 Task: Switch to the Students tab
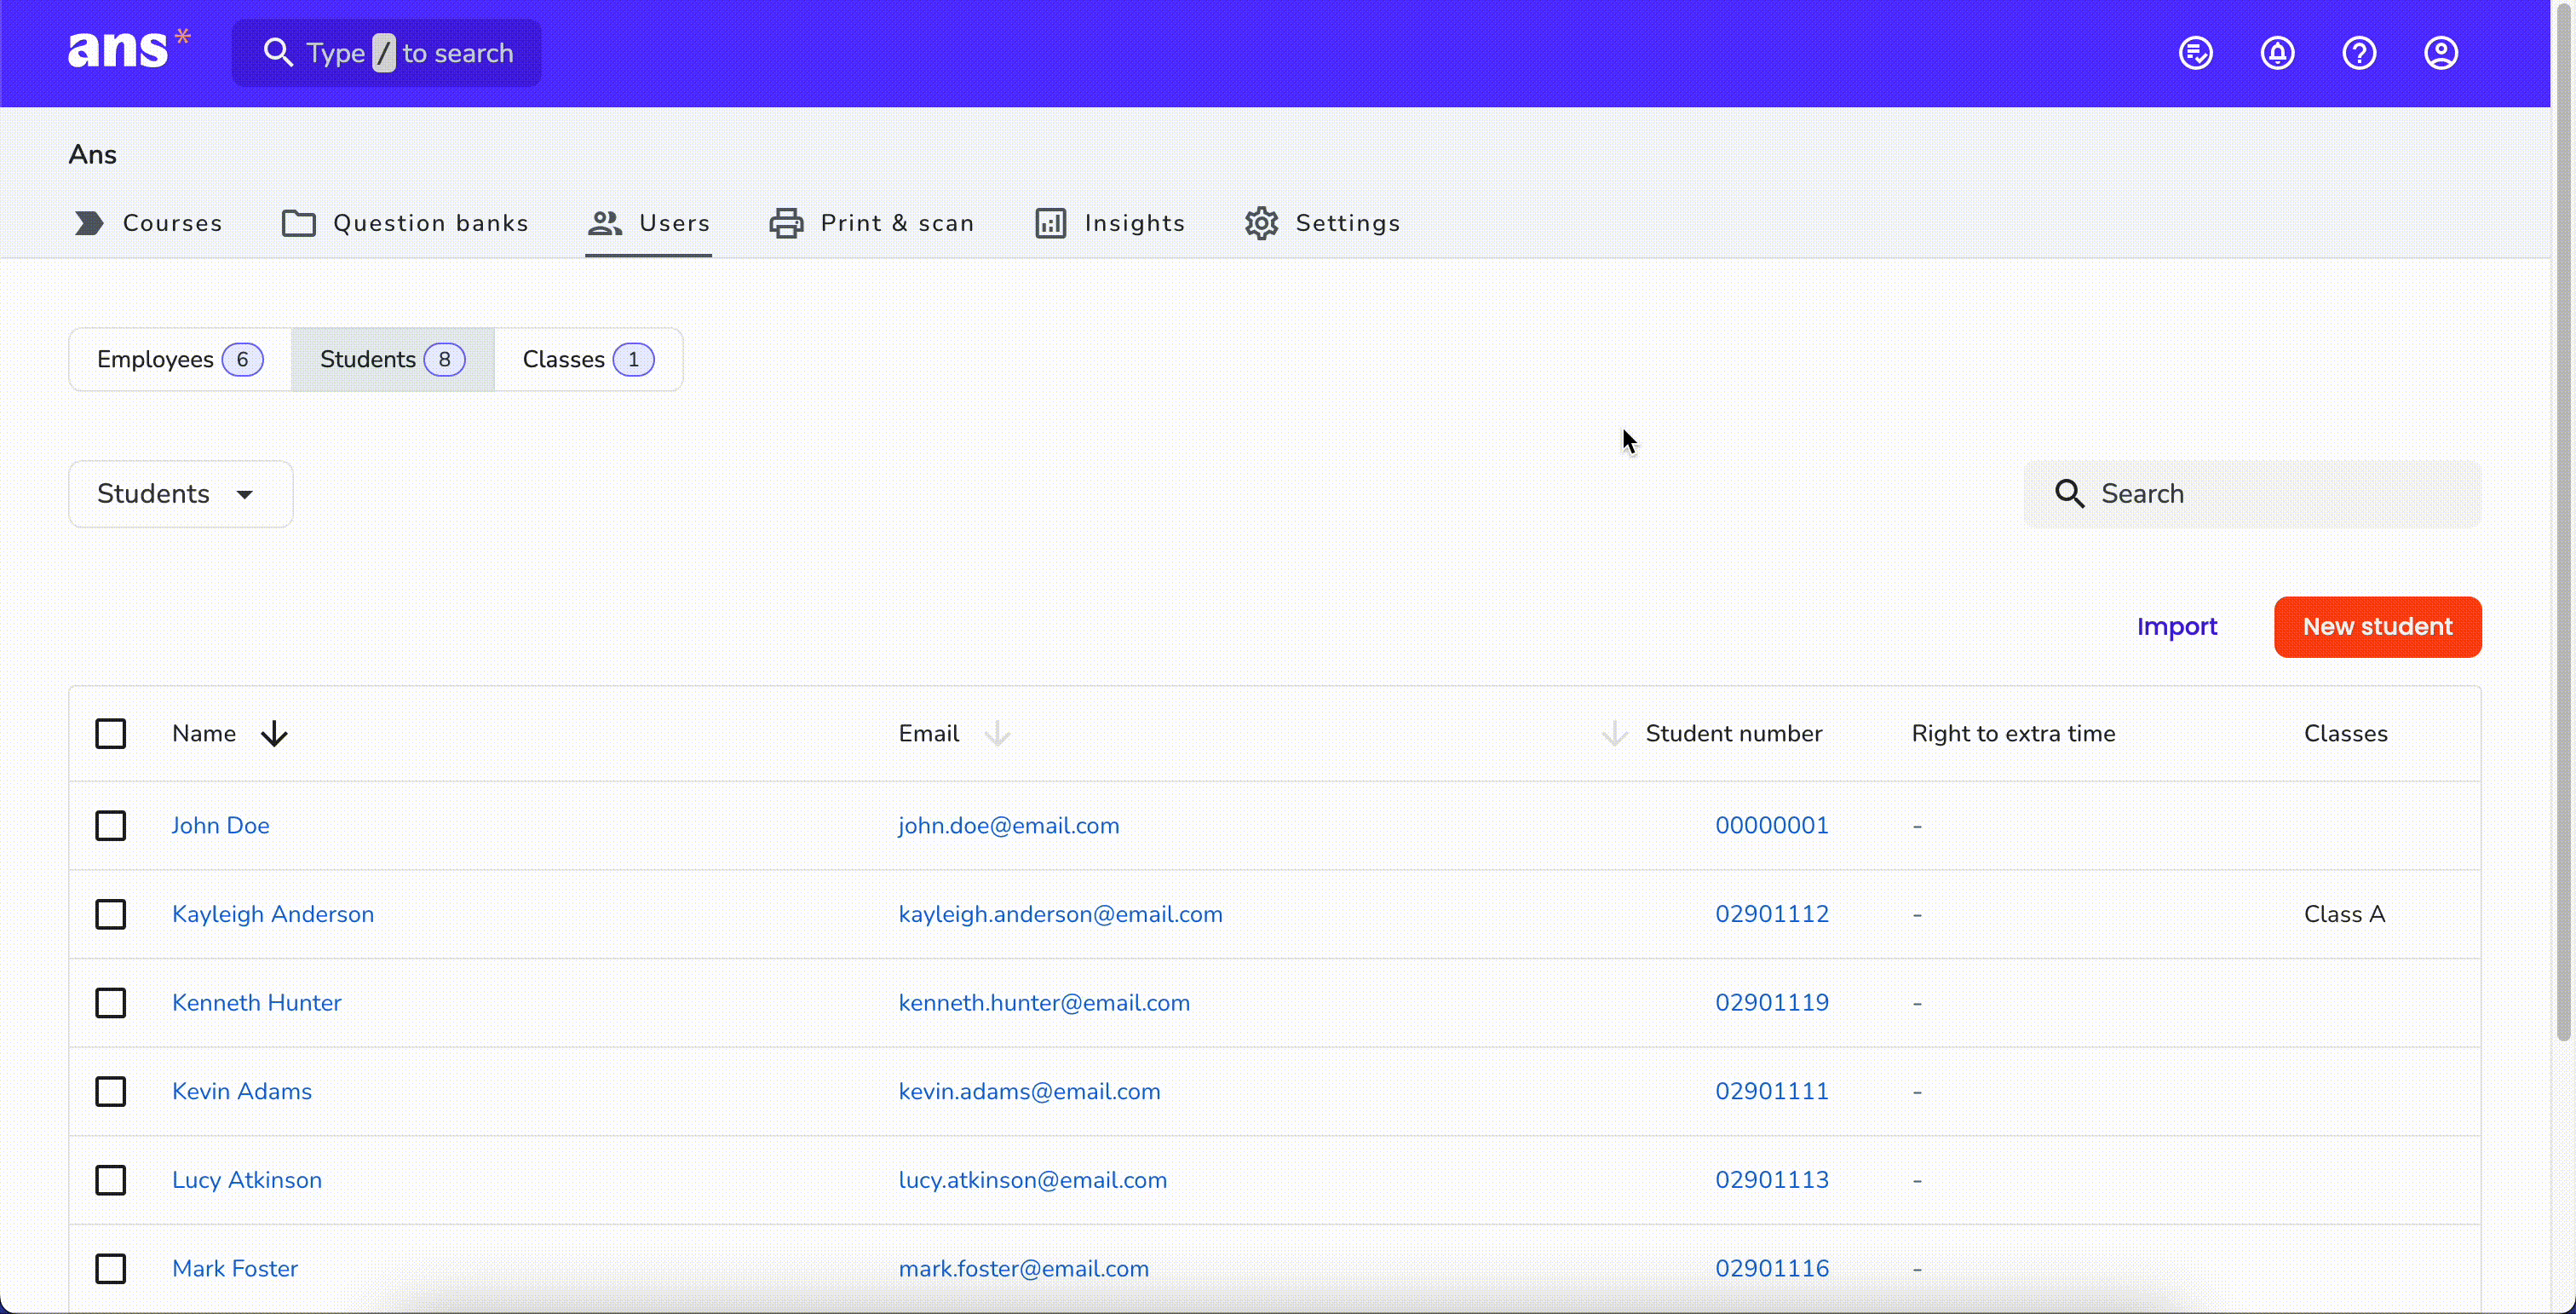coord(392,359)
